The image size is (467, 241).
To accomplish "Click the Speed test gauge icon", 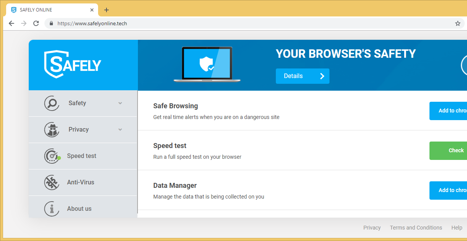I will point(52,156).
